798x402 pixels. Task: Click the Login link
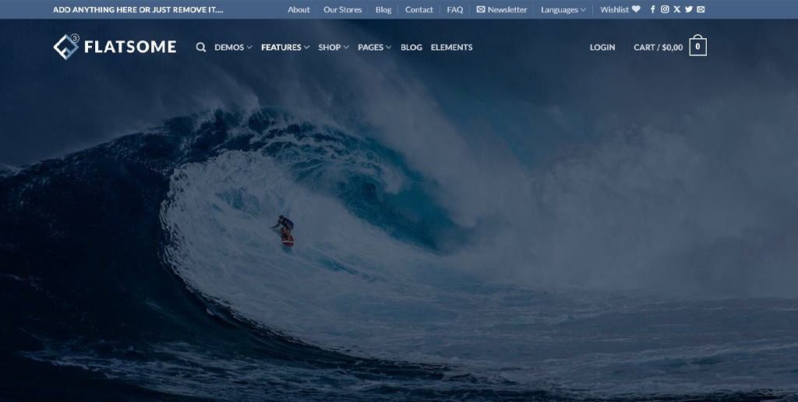602,48
